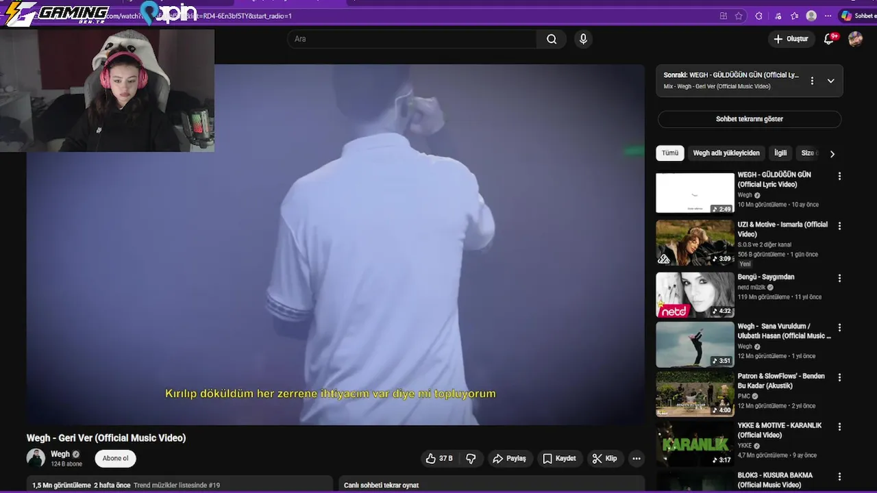Click Mix - Wegh - Geri Ver subtitle

point(717,86)
